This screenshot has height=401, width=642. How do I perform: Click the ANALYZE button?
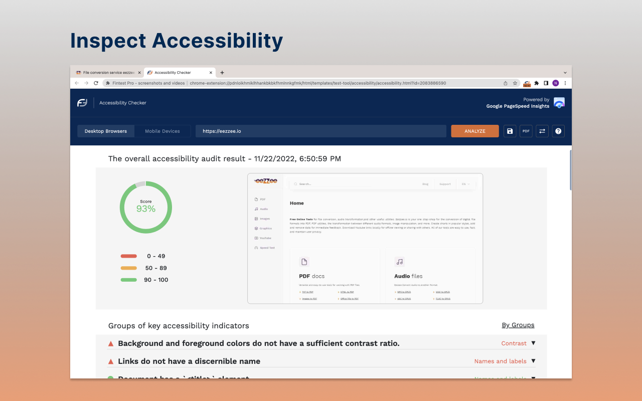click(475, 131)
